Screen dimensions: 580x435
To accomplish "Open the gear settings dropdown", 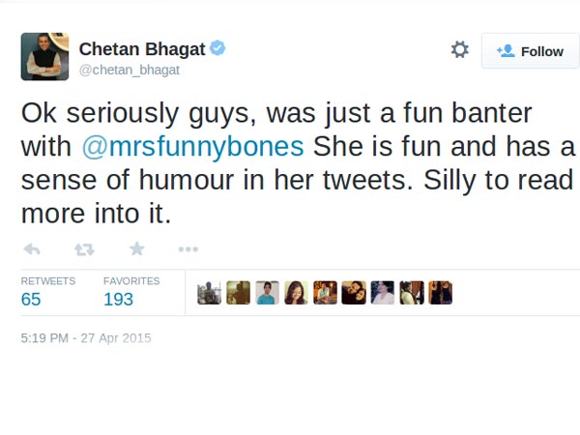I will (459, 50).
